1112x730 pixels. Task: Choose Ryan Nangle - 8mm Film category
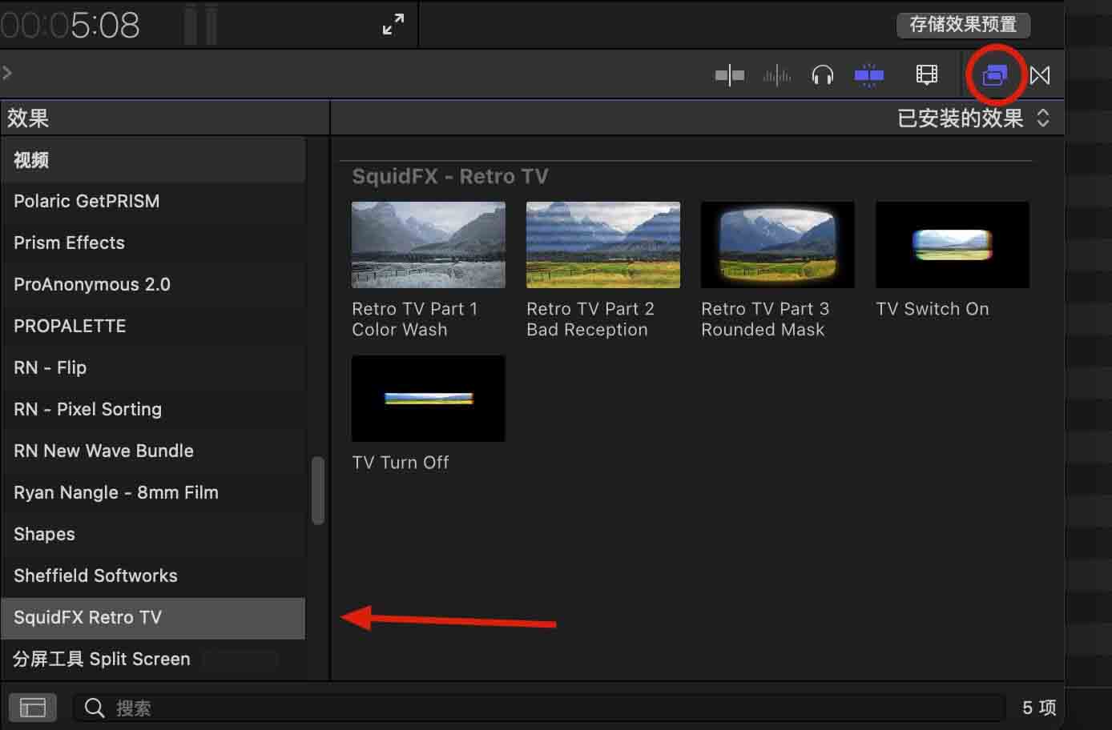pyautogui.click(x=115, y=492)
